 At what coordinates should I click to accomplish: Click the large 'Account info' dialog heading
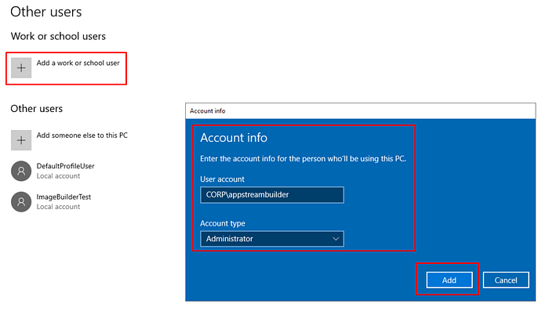pos(234,138)
